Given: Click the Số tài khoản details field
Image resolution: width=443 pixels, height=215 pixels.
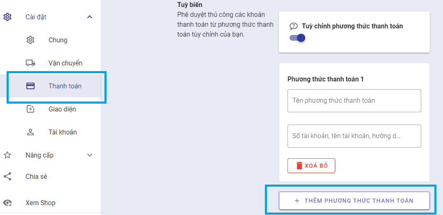Looking at the screenshot, I should tap(354, 136).
